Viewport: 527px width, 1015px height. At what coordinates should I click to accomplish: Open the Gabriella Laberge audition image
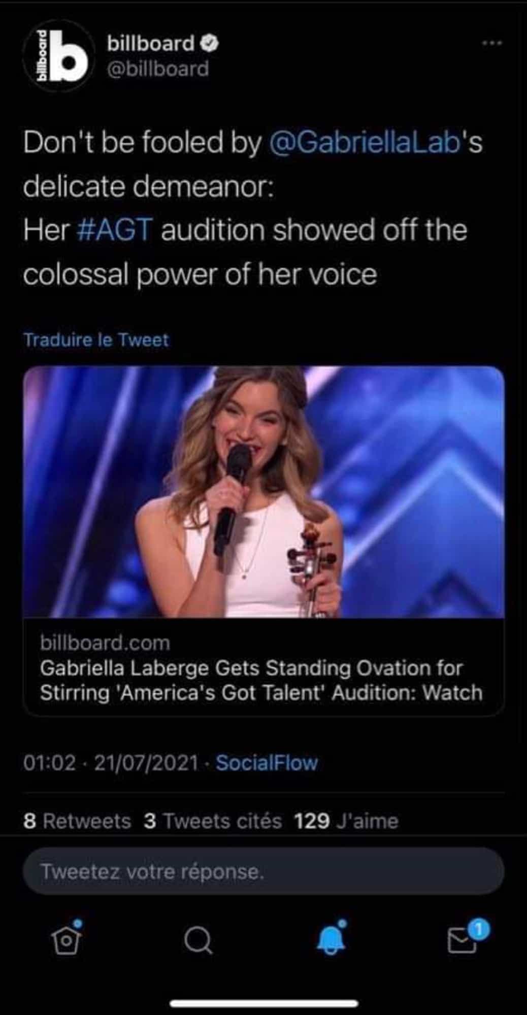click(263, 492)
